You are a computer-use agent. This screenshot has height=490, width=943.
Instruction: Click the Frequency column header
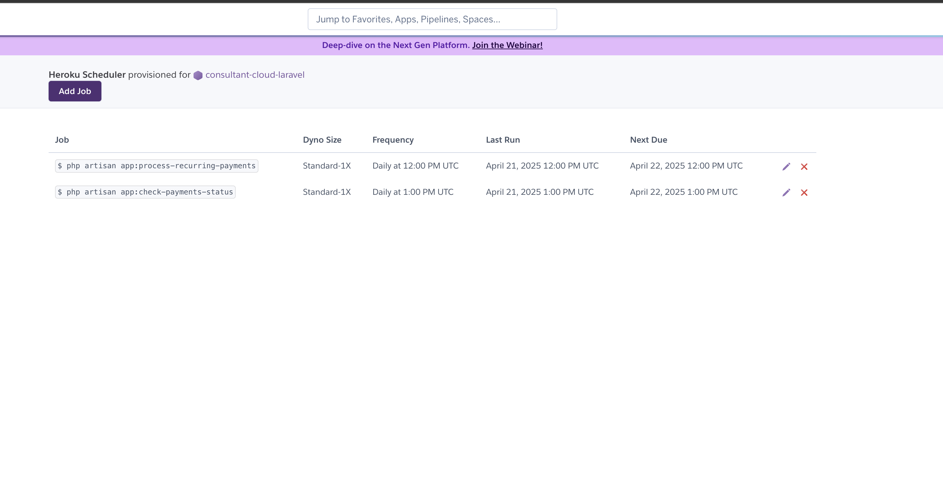click(x=393, y=140)
